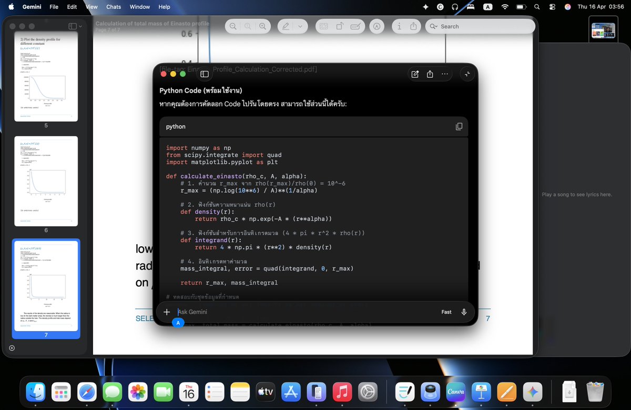
Task: Open the File menu
Action: (x=54, y=7)
